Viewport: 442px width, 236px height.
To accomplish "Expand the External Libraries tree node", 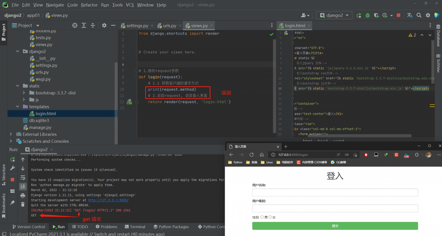I will point(11,134).
